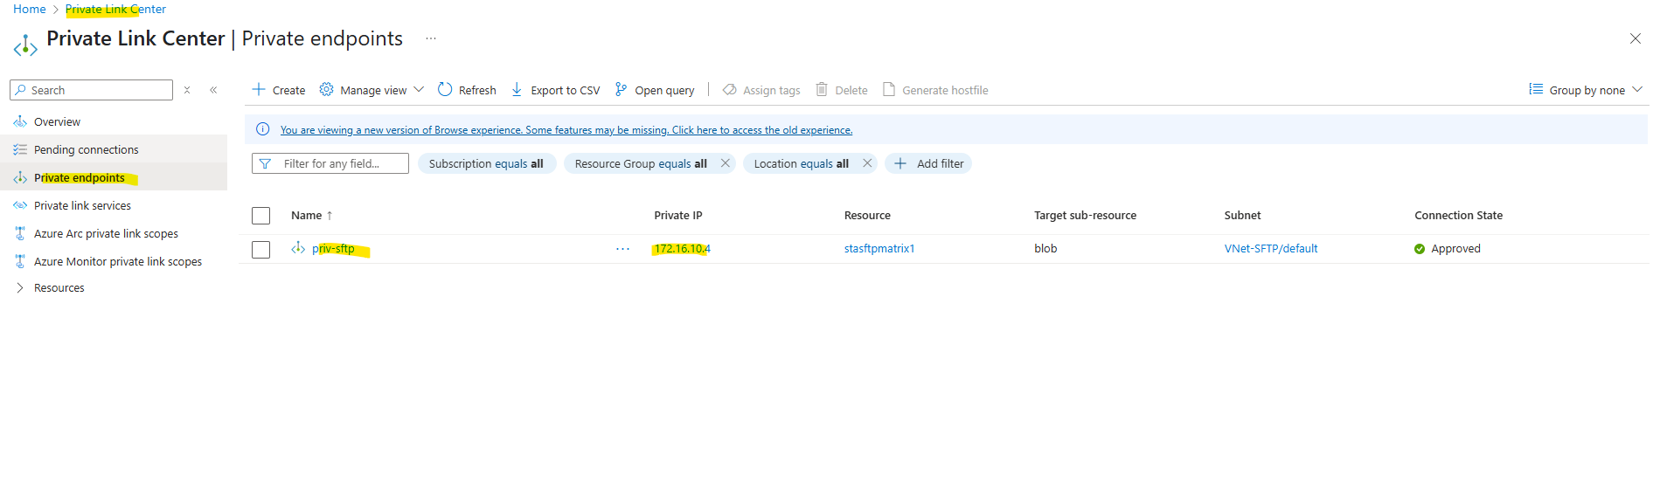The width and height of the screenshot is (1653, 490).
Task: Collapse the sidebar with double chevron
Action: click(x=213, y=90)
